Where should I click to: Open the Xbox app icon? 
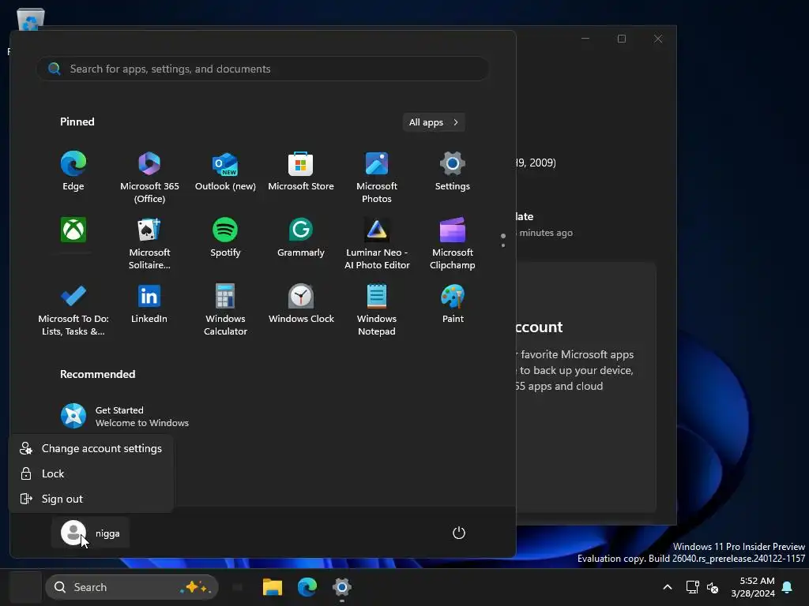(x=73, y=230)
